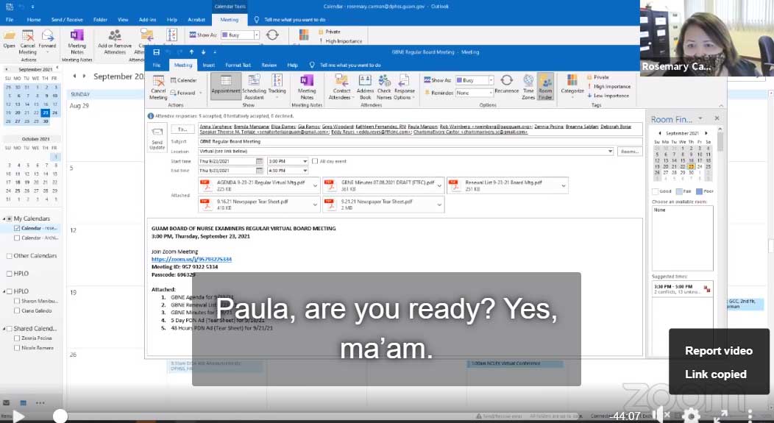Open video settings gear icon

[x=691, y=415]
